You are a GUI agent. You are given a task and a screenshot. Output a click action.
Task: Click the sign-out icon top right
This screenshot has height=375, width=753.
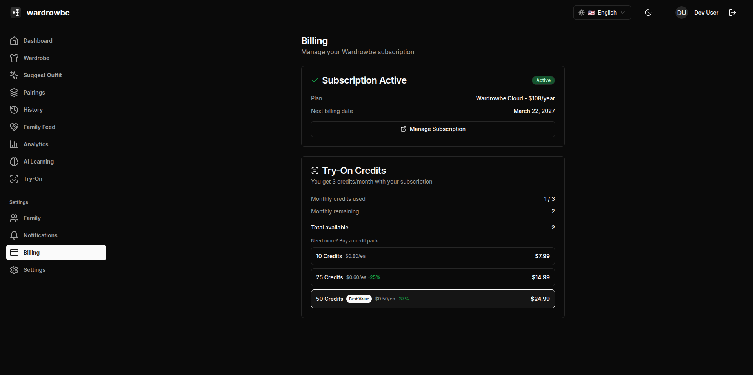[733, 12]
